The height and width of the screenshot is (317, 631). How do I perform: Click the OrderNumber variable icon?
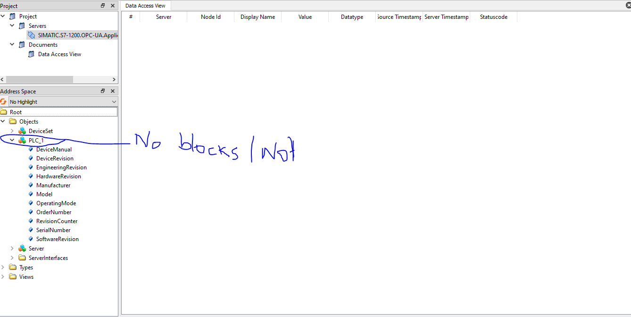coord(31,212)
